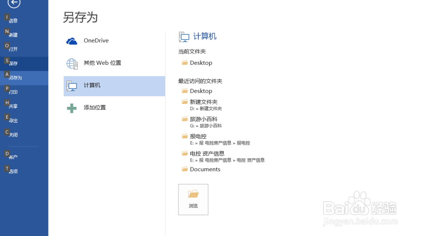The width and height of the screenshot is (421, 236).
Task: Click the path text D: » 新建文件夹
Action: coord(206,109)
